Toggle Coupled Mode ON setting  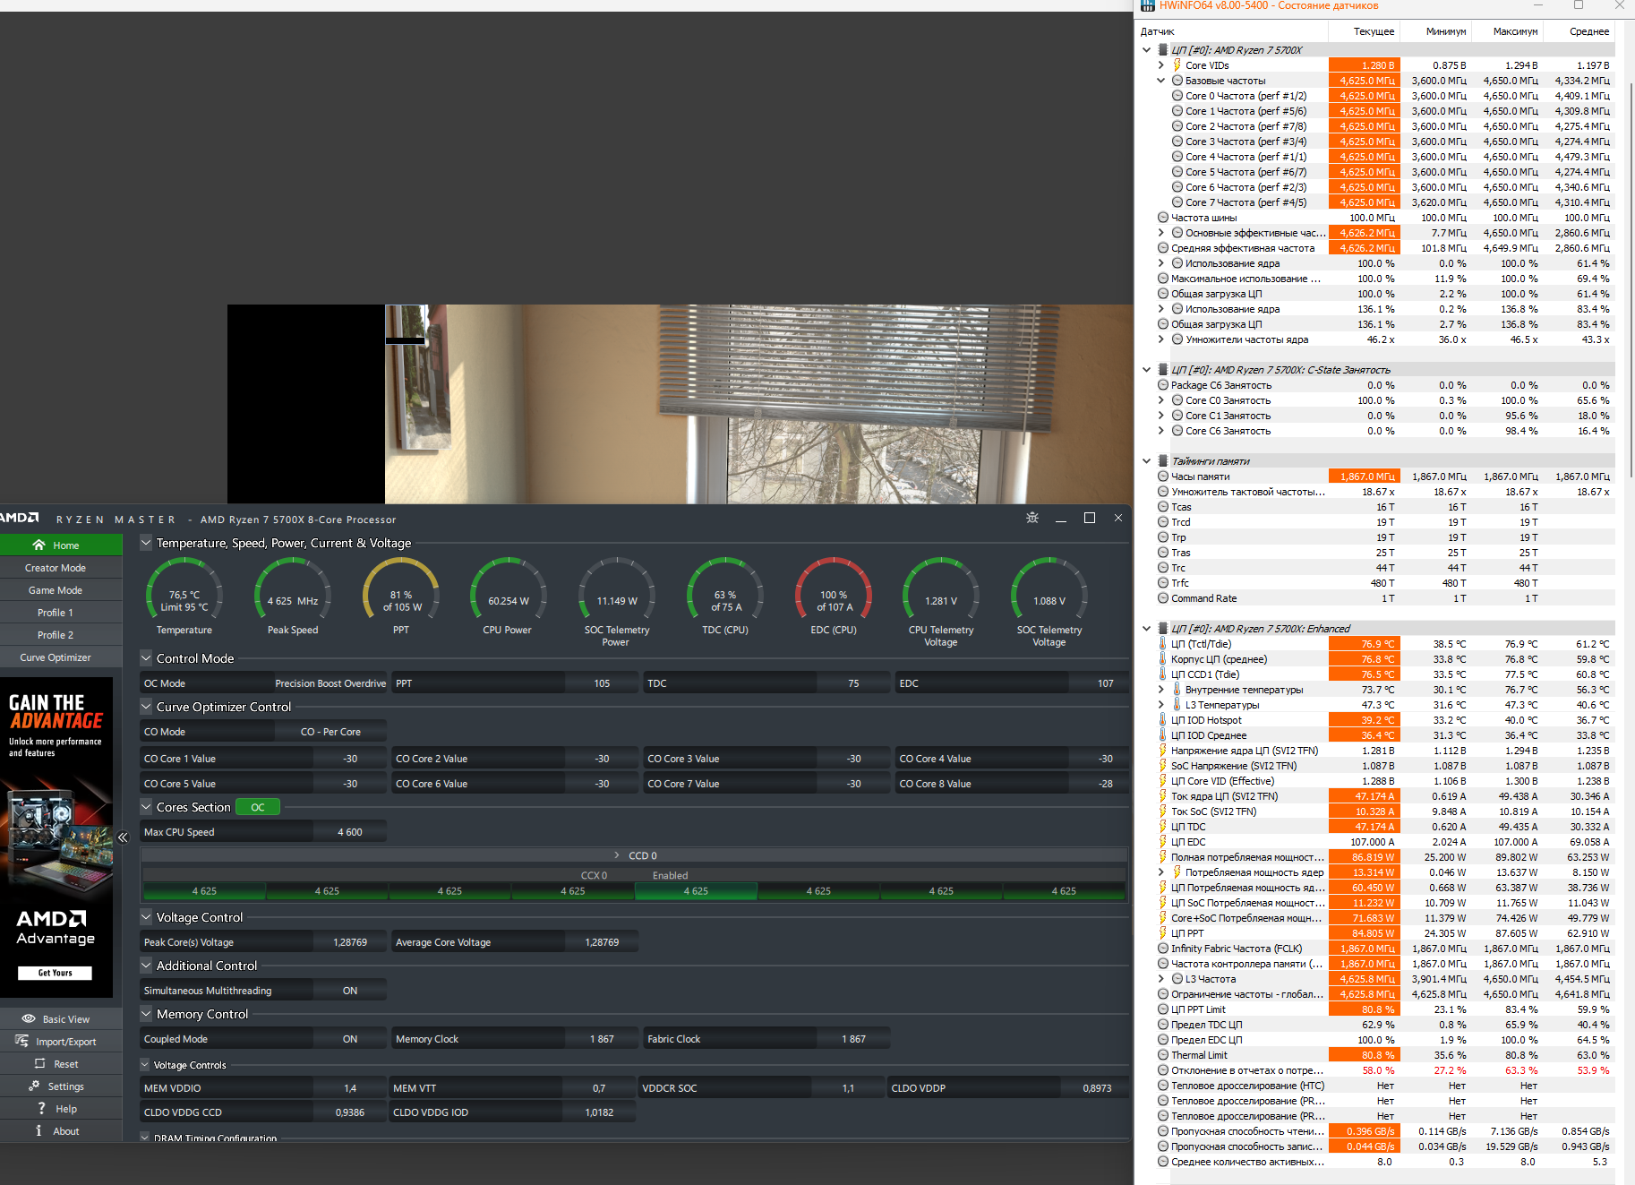coord(350,1039)
